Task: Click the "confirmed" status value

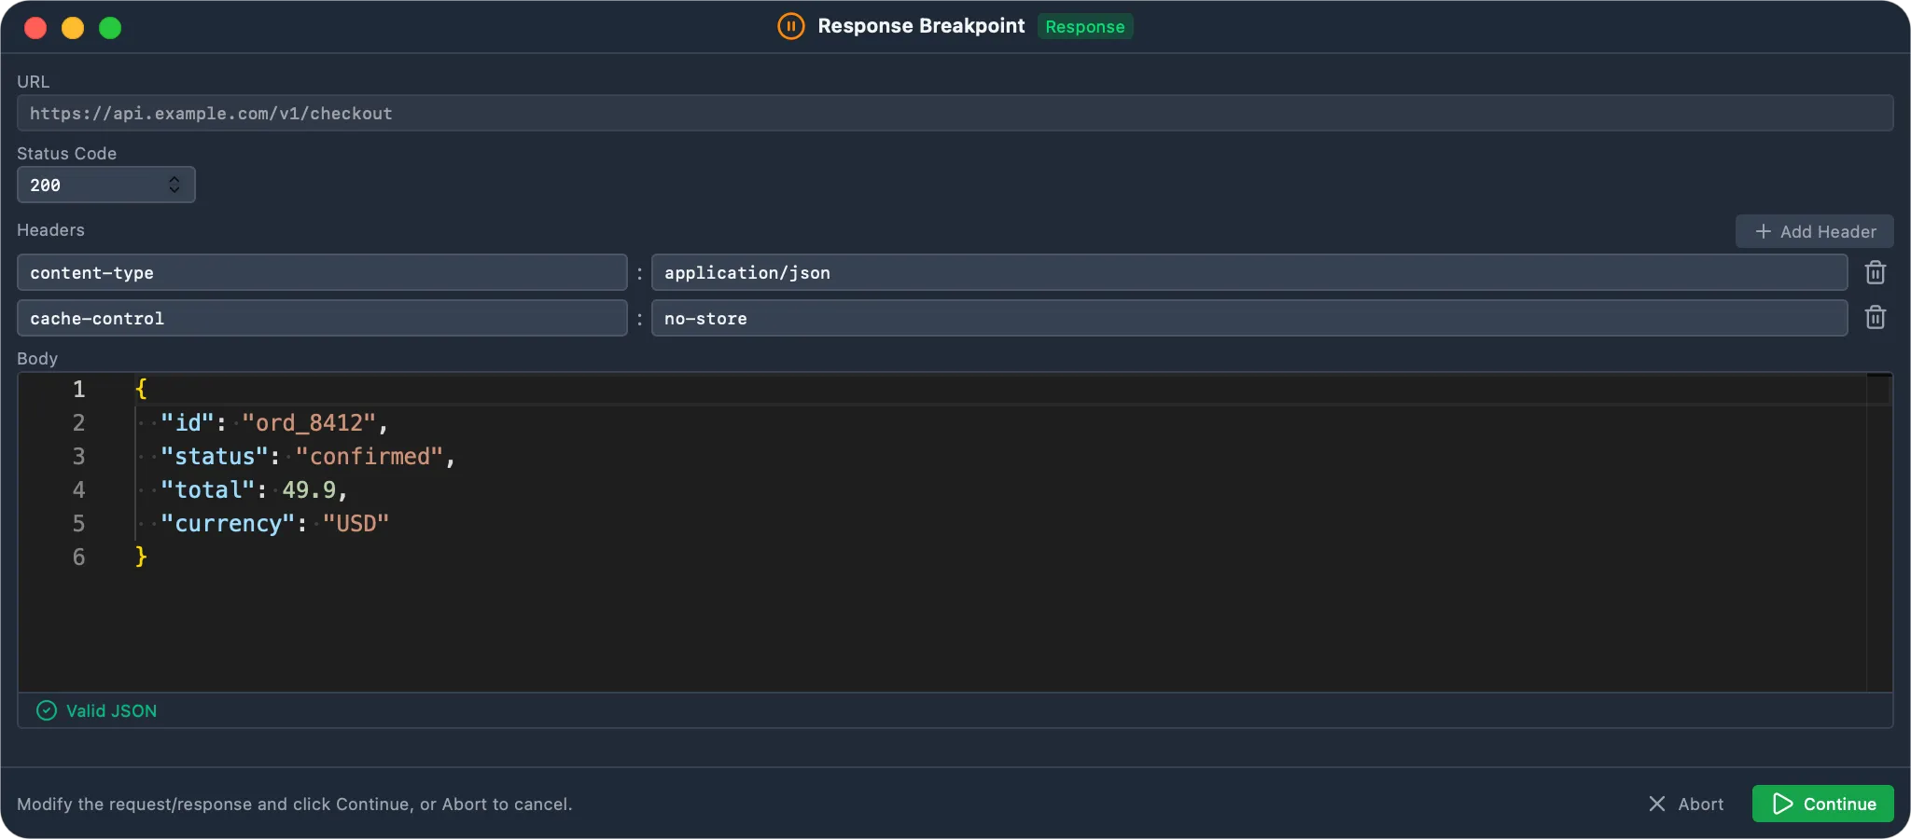Action: (x=370, y=457)
